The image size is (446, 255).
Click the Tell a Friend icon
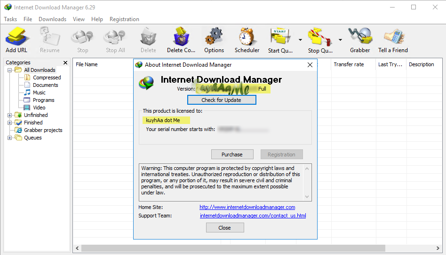[x=393, y=36]
